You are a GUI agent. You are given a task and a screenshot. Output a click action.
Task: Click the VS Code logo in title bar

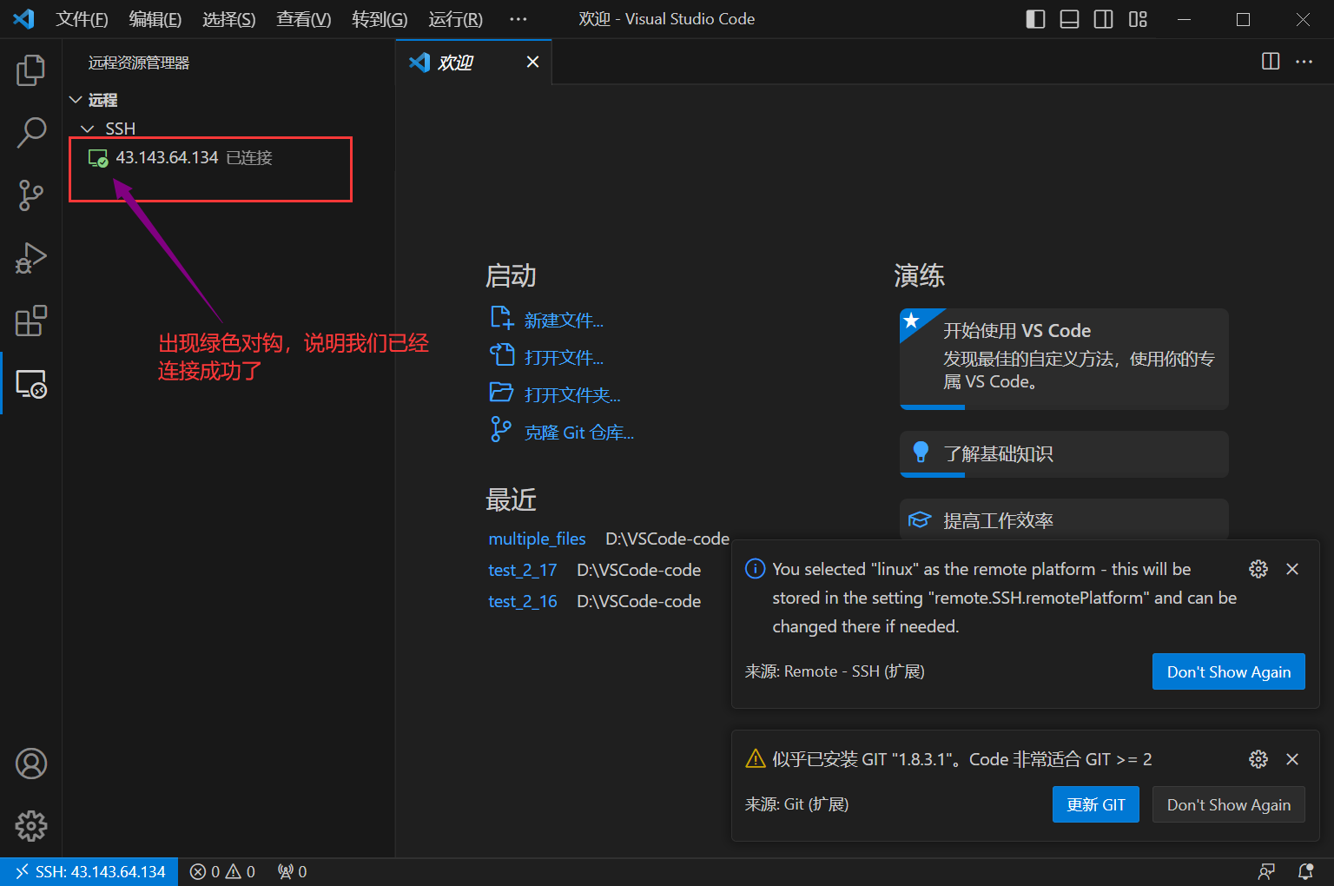[x=24, y=18]
